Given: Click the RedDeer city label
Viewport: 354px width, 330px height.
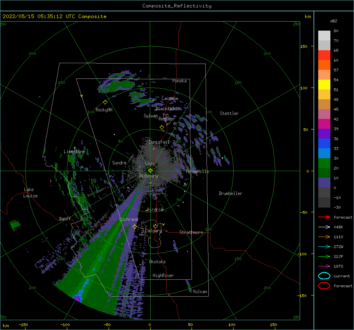Looking at the screenshot, I should (x=167, y=119).
